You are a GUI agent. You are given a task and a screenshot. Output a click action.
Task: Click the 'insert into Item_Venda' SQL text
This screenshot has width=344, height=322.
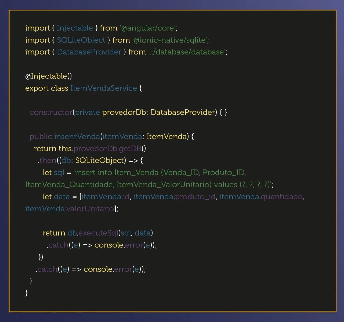tap(116, 172)
